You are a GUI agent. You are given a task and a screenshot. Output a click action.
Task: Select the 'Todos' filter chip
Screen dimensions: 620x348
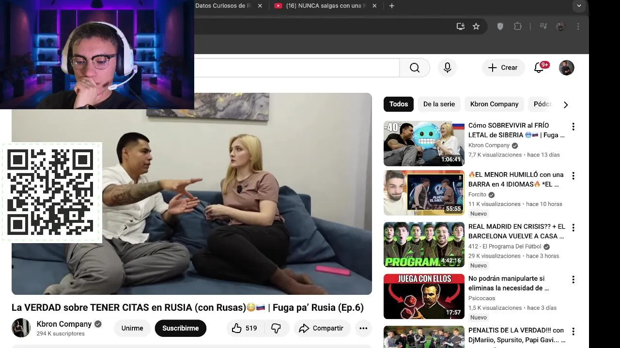(x=399, y=104)
